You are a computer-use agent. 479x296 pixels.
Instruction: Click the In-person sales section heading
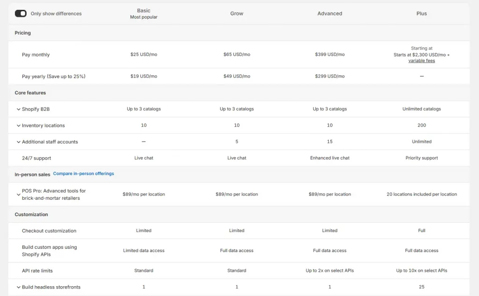pyautogui.click(x=32, y=174)
